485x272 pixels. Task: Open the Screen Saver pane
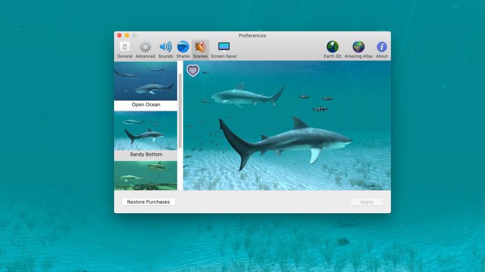click(x=224, y=50)
